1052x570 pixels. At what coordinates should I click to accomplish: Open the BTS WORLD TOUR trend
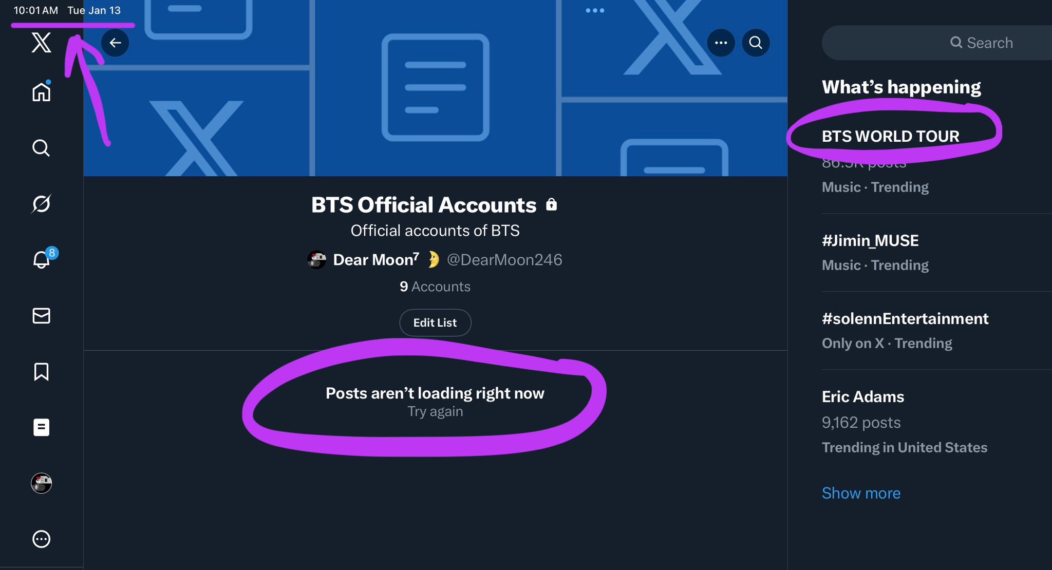pyautogui.click(x=890, y=136)
